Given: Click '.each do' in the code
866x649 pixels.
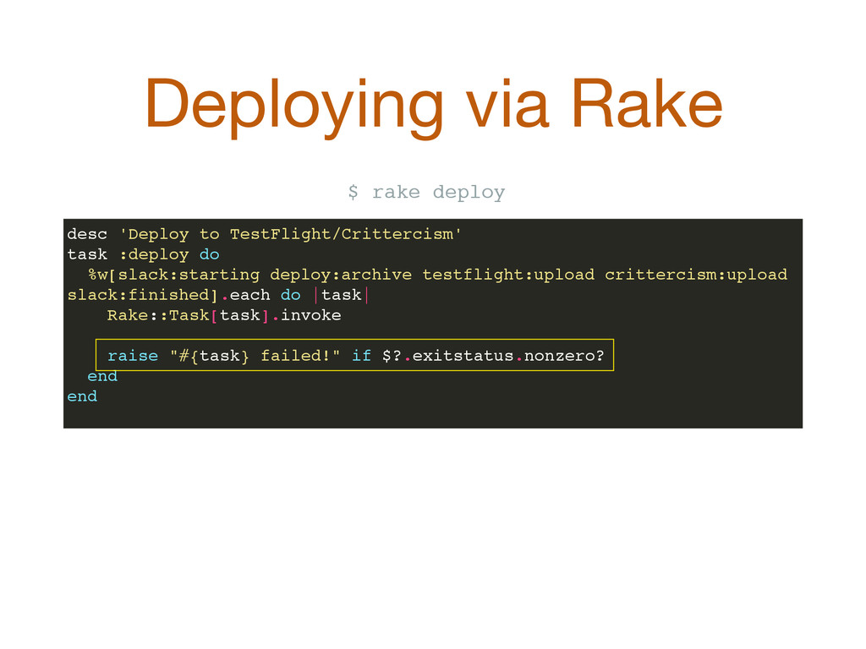Looking at the screenshot, I should pos(261,295).
